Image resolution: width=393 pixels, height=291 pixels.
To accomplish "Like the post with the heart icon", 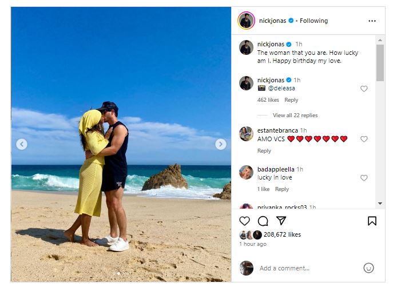I will [245, 221].
